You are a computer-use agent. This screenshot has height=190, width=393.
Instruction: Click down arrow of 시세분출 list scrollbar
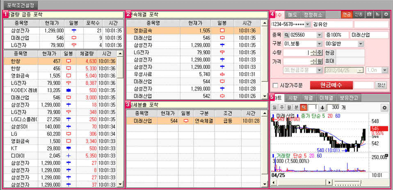pyautogui.click(x=265, y=185)
